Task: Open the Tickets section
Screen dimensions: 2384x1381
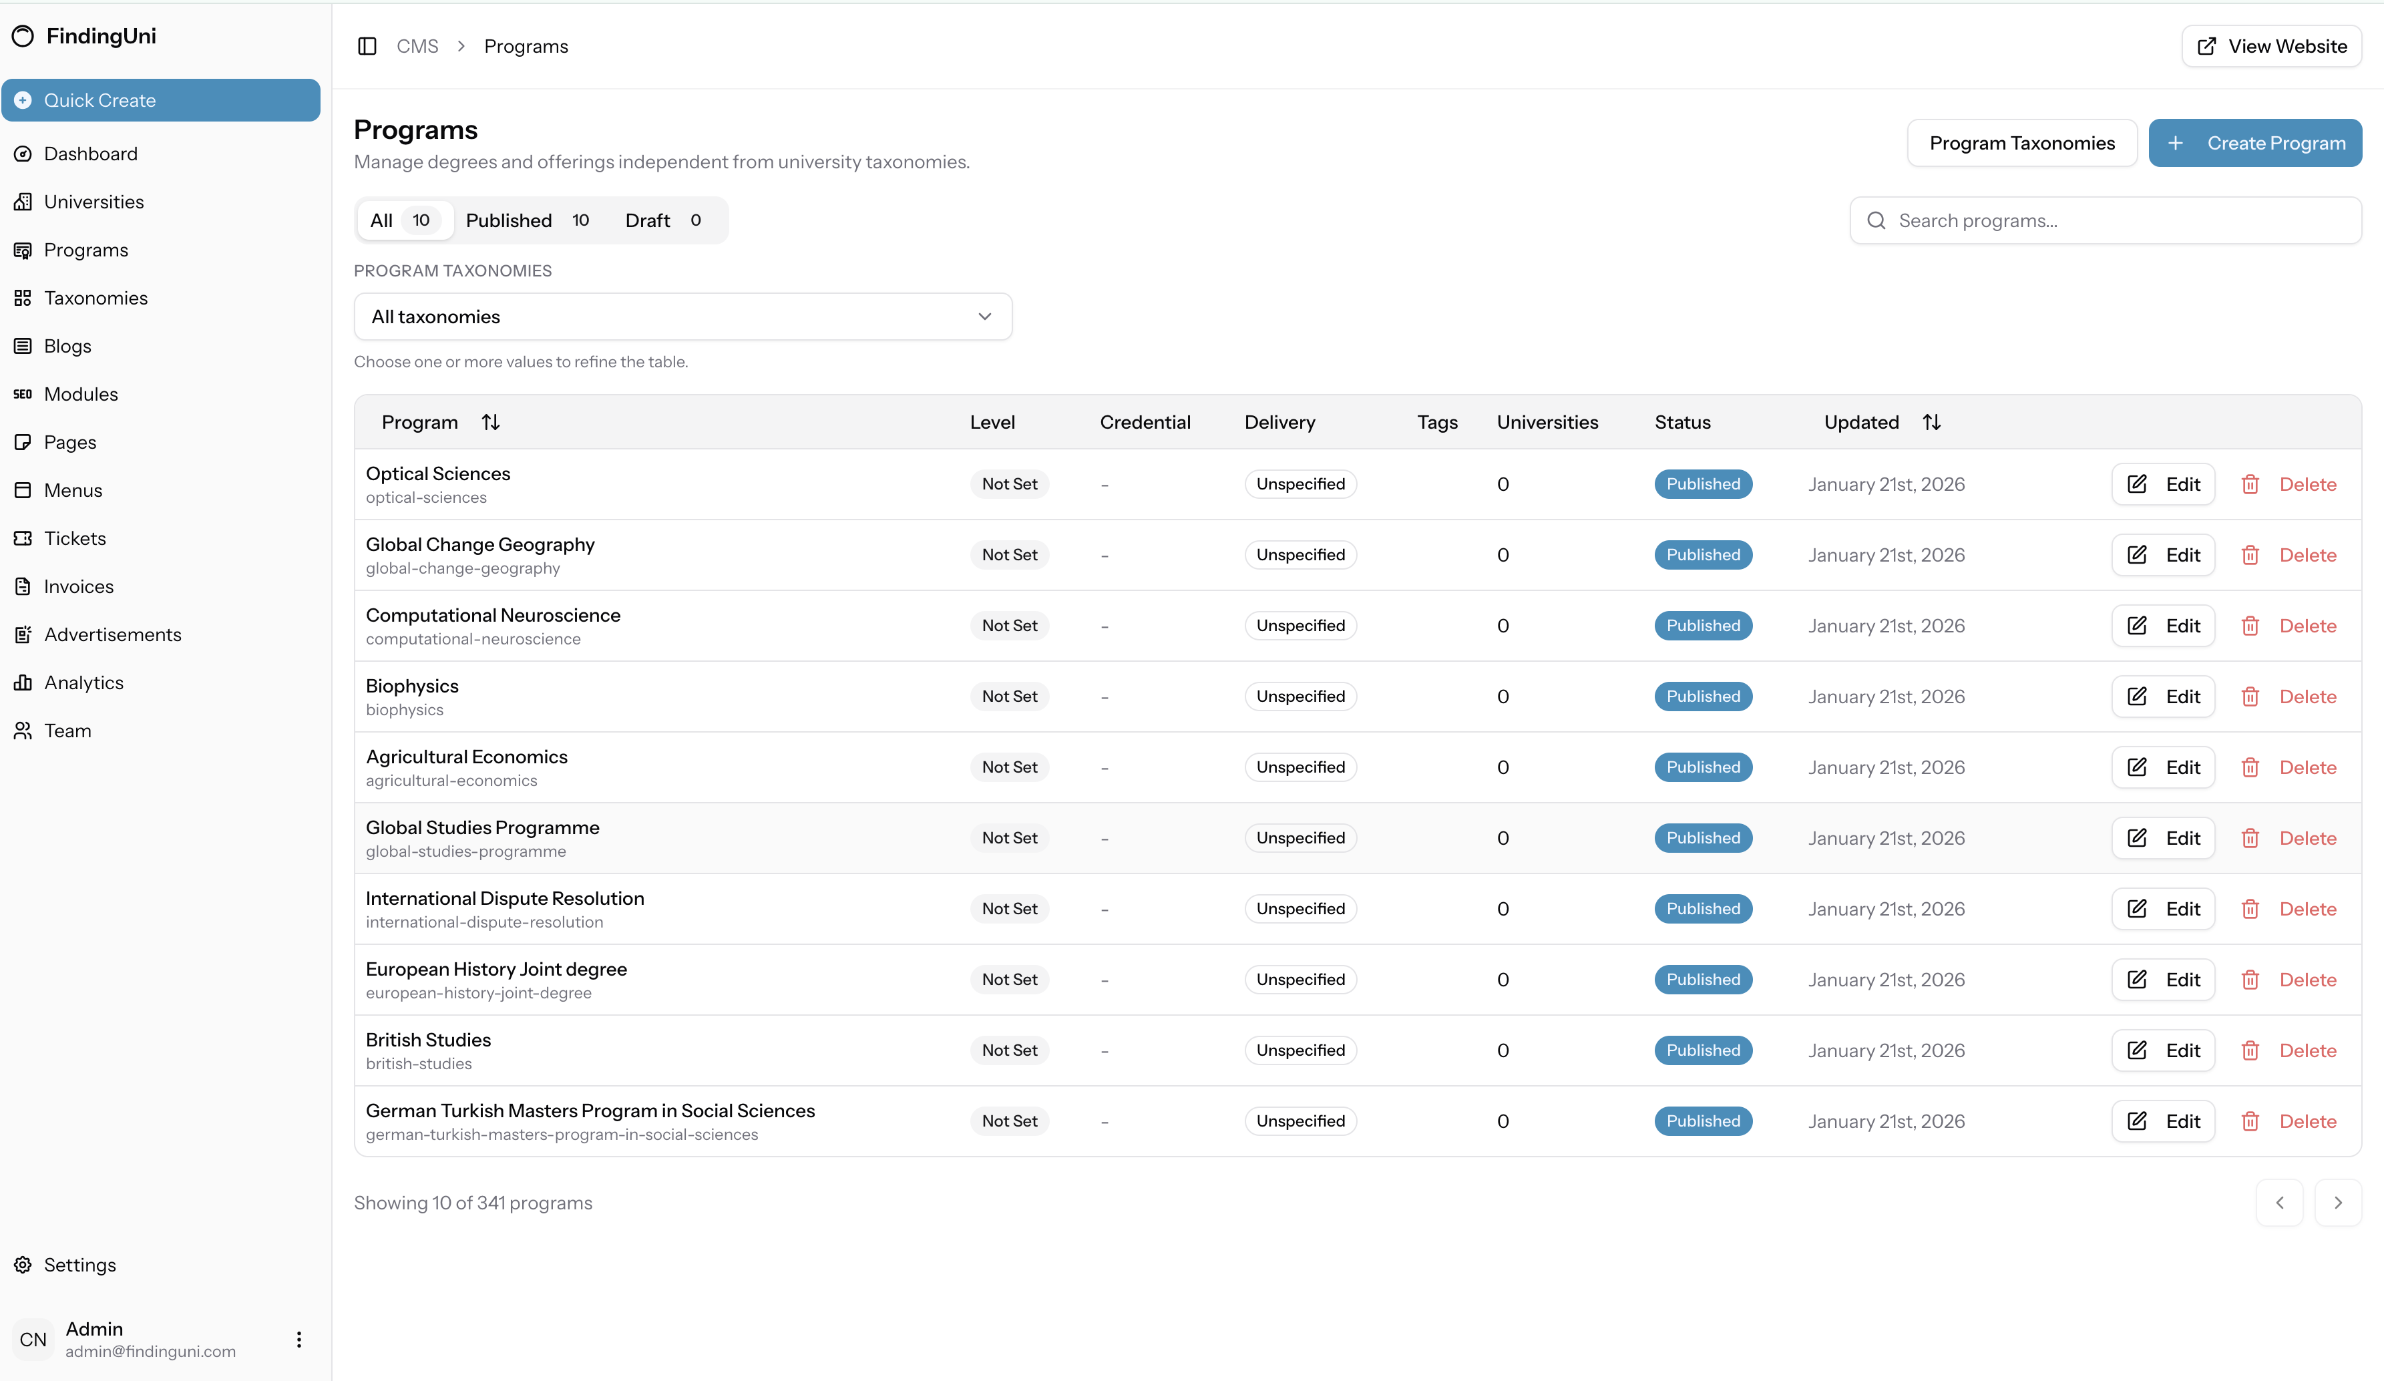Action: coord(73,538)
